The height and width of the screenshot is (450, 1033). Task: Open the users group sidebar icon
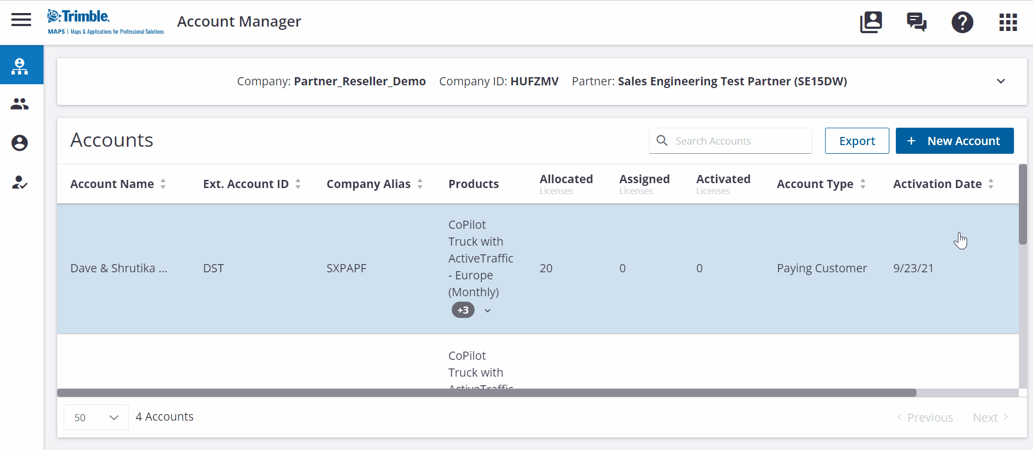(20, 104)
